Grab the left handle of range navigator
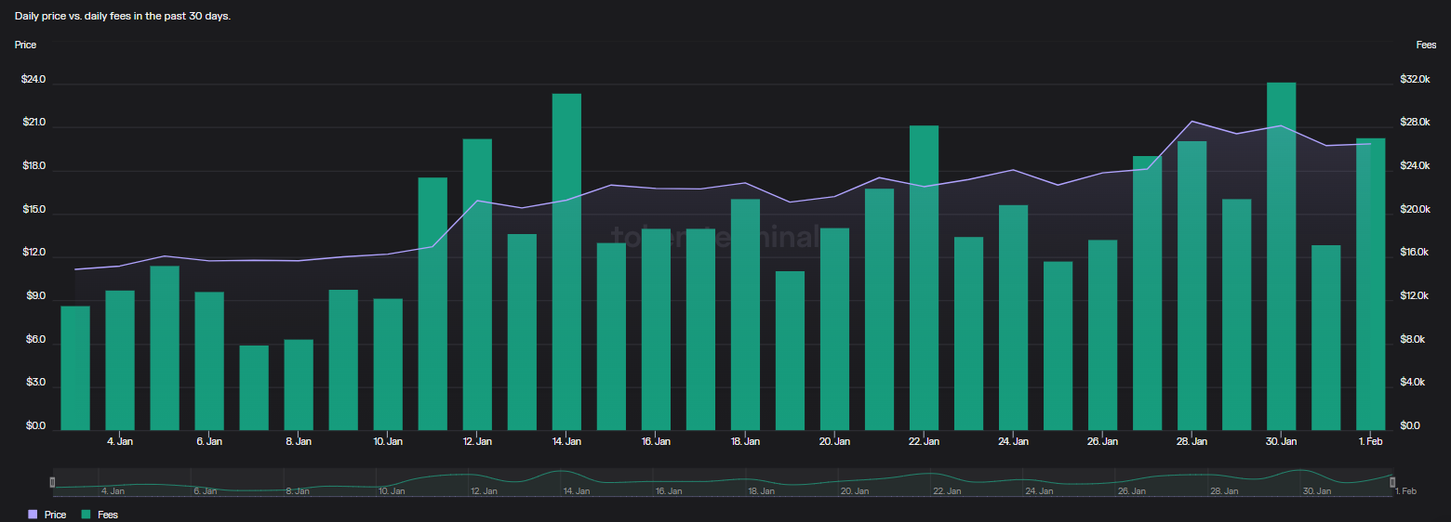Image resolution: width=1451 pixels, height=522 pixels. tap(53, 482)
